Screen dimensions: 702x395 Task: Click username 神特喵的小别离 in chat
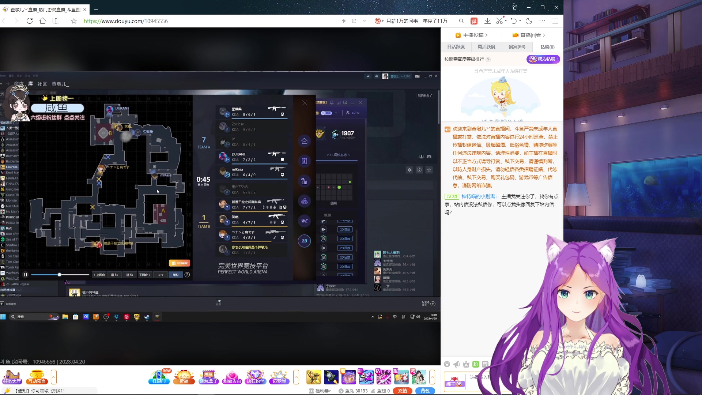[x=478, y=196]
